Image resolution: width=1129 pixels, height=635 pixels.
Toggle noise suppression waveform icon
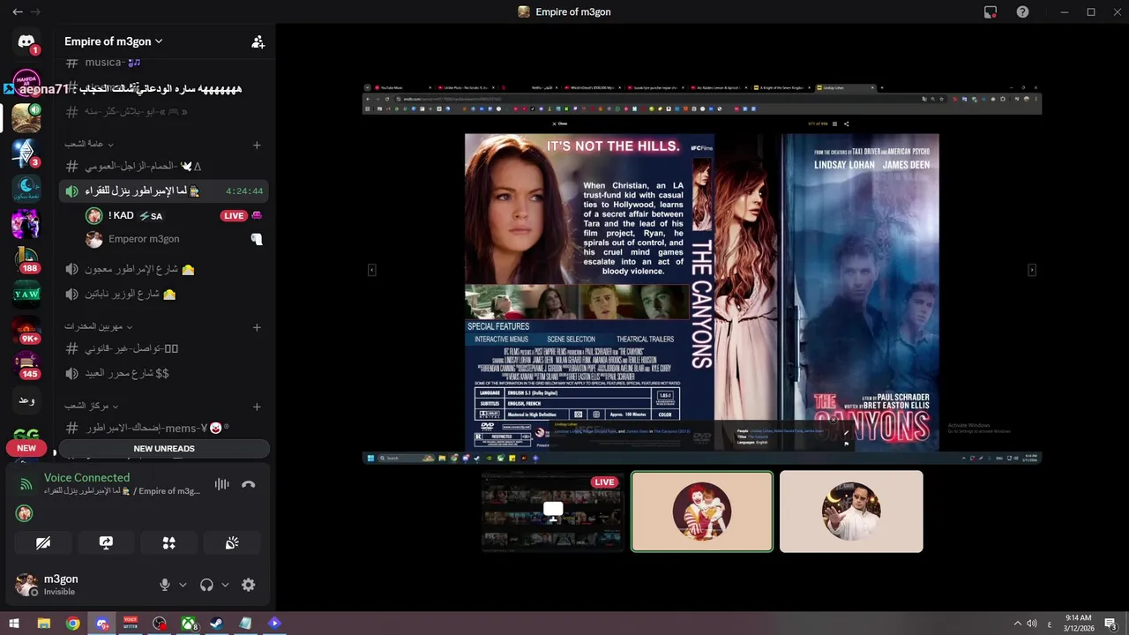pyautogui.click(x=221, y=484)
